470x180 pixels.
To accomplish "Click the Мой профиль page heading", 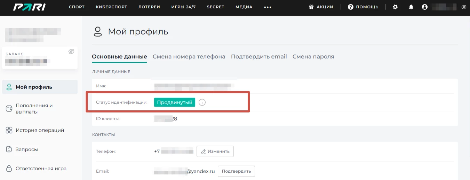I will click(x=138, y=32).
